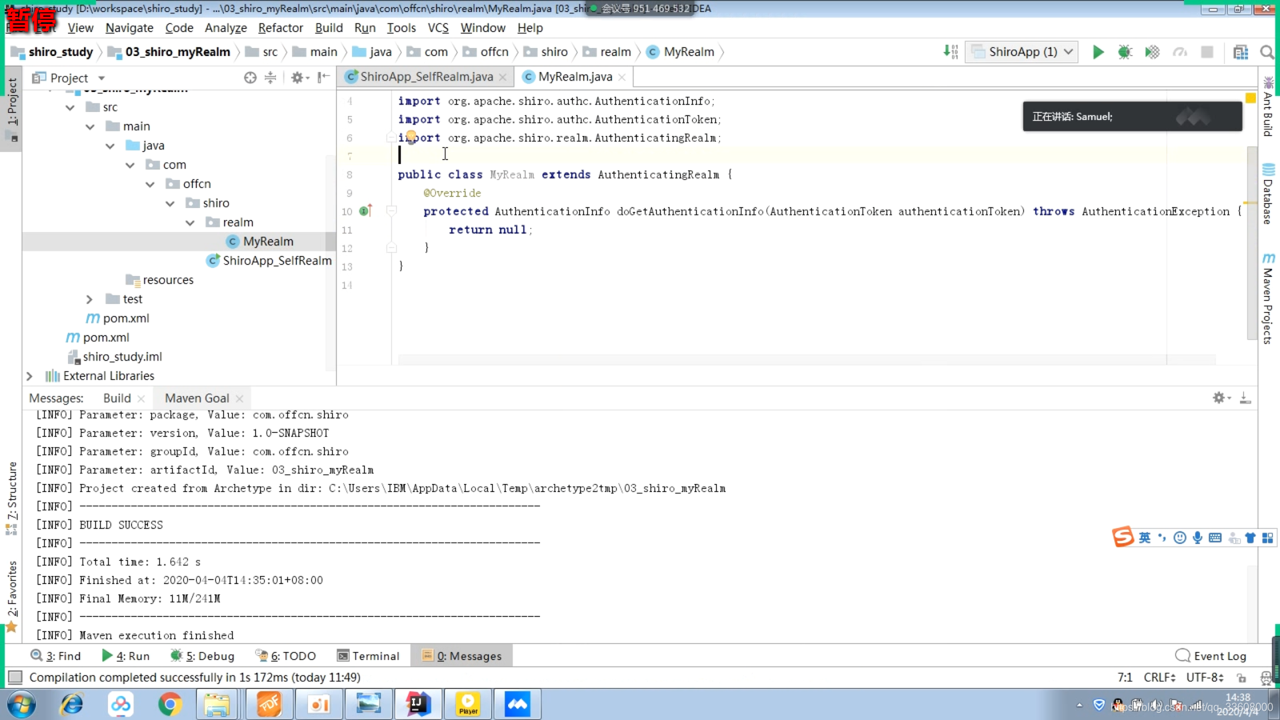The image size is (1280, 720).
Task: Open Project Structure icon in toolbar
Action: coord(1241,52)
